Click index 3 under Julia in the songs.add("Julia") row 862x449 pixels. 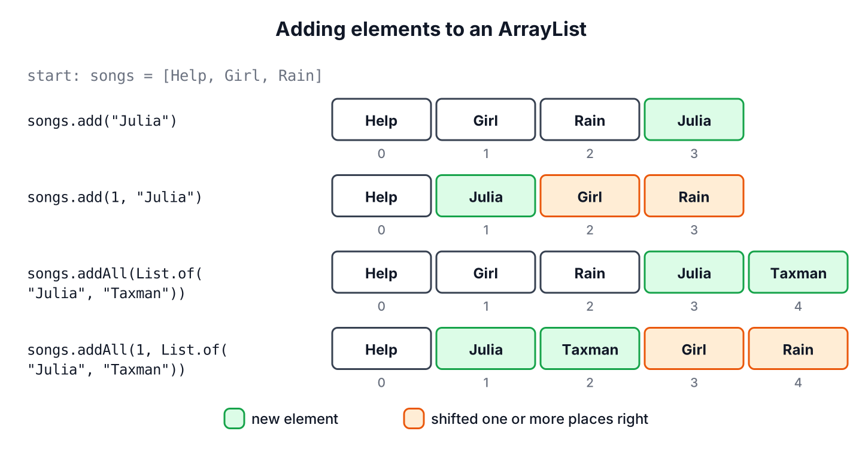click(694, 153)
